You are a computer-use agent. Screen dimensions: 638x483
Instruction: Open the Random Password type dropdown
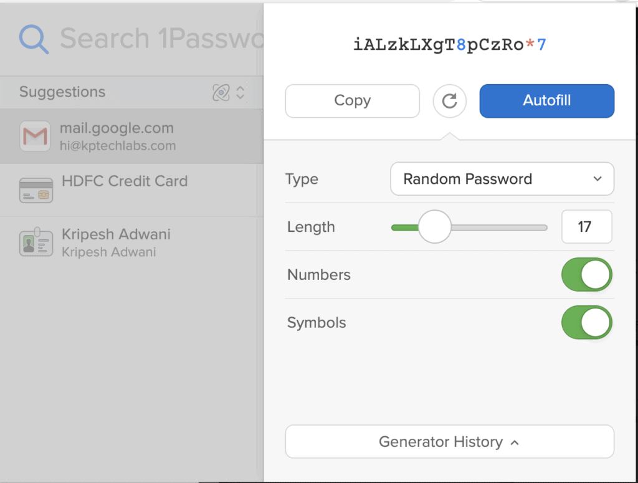(502, 179)
